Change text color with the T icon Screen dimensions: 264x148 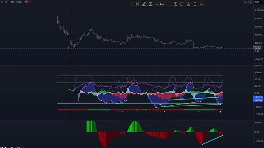click(151, 4)
